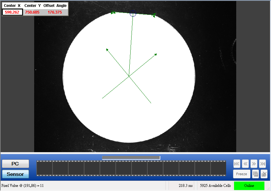The height and width of the screenshot is (191, 271).
Task: Advance to the next filmstrip image
Action: [x=254, y=164]
